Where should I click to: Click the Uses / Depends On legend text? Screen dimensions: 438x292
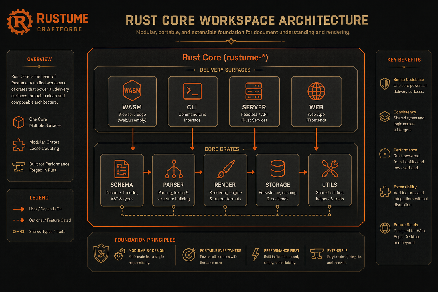pos(45,209)
